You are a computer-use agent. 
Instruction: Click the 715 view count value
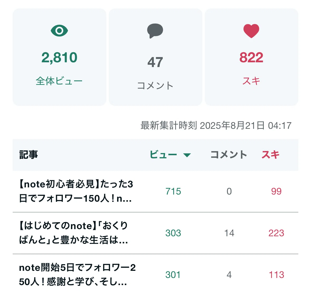tap(173, 191)
